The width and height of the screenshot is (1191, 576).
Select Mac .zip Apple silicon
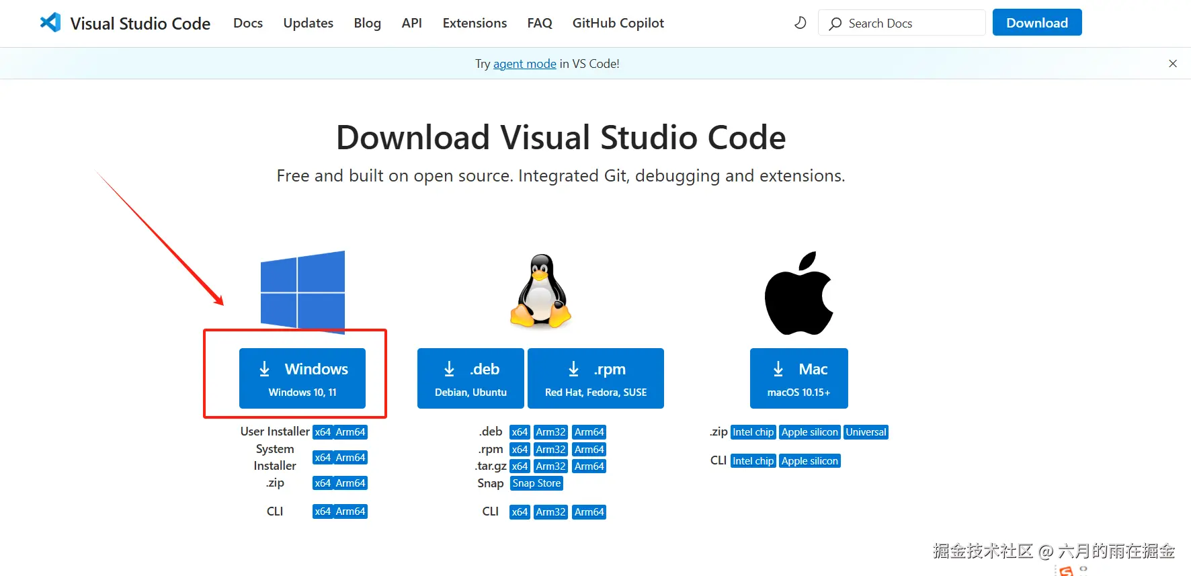pyautogui.click(x=810, y=432)
